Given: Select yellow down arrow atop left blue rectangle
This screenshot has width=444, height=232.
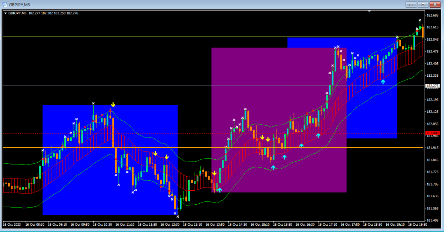Looking at the screenshot, I should (113, 105).
